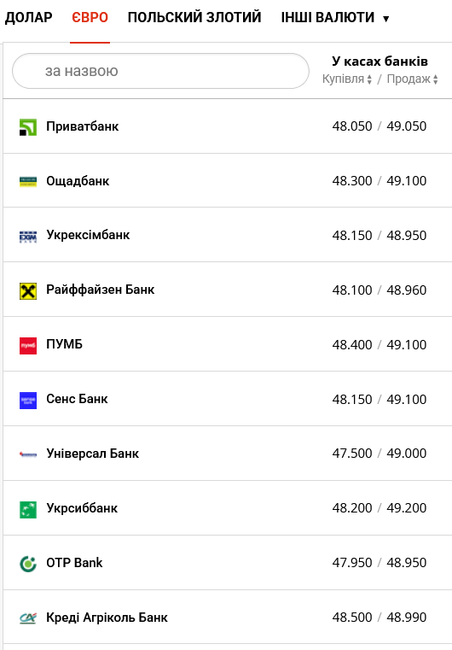Click the Приватбанк logo icon
The image size is (452, 650).
tap(28, 127)
